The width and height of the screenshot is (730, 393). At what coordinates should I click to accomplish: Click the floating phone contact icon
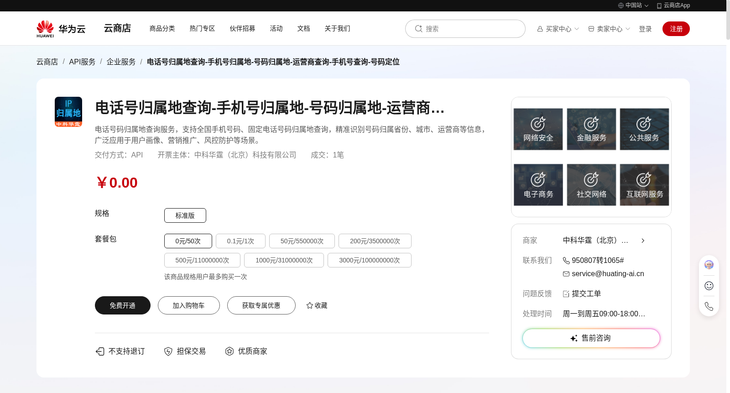pyautogui.click(x=709, y=306)
